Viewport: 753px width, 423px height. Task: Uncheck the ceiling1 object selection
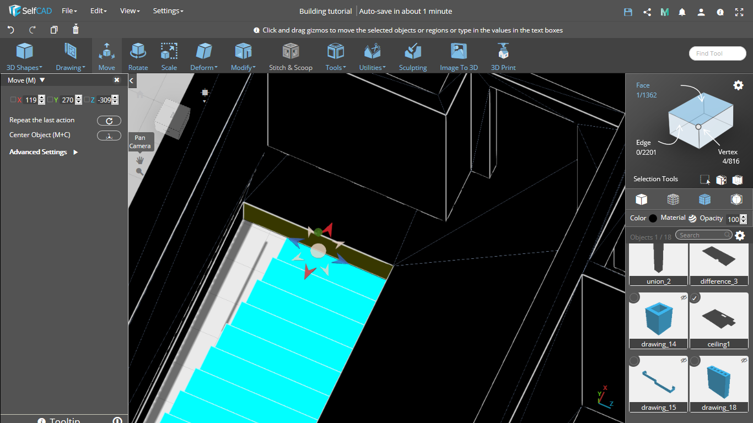coord(695,298)
